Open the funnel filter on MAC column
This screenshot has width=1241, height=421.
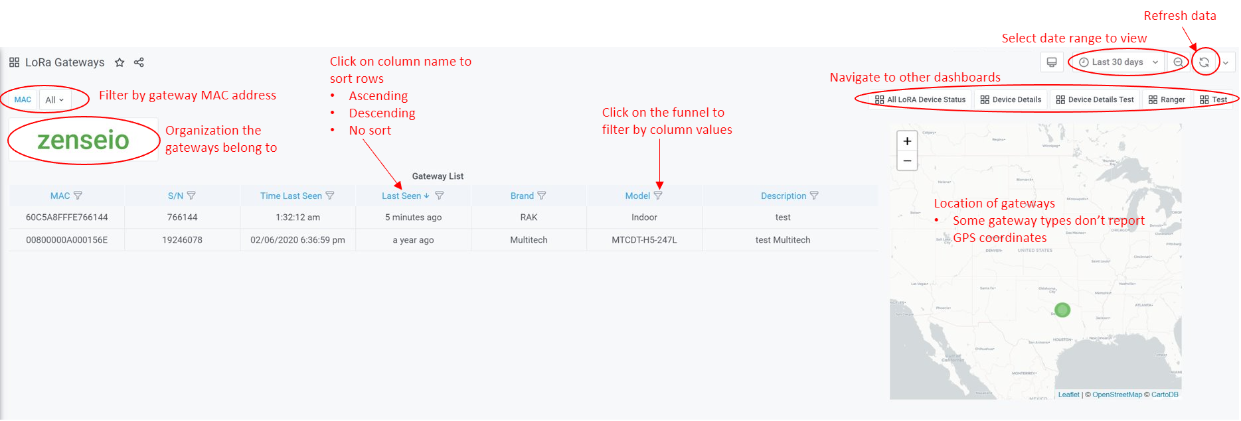(x=78, y=196)
